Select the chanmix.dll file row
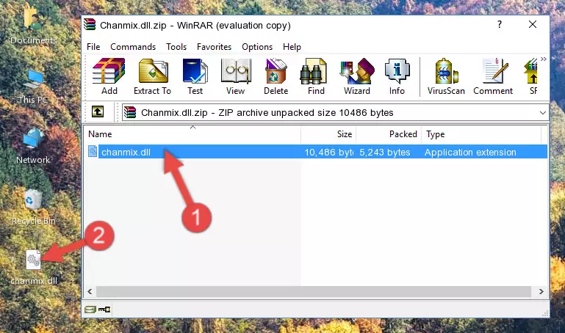Image resolution: width=565 pixels, height=333 pixels. coord(316,152)
